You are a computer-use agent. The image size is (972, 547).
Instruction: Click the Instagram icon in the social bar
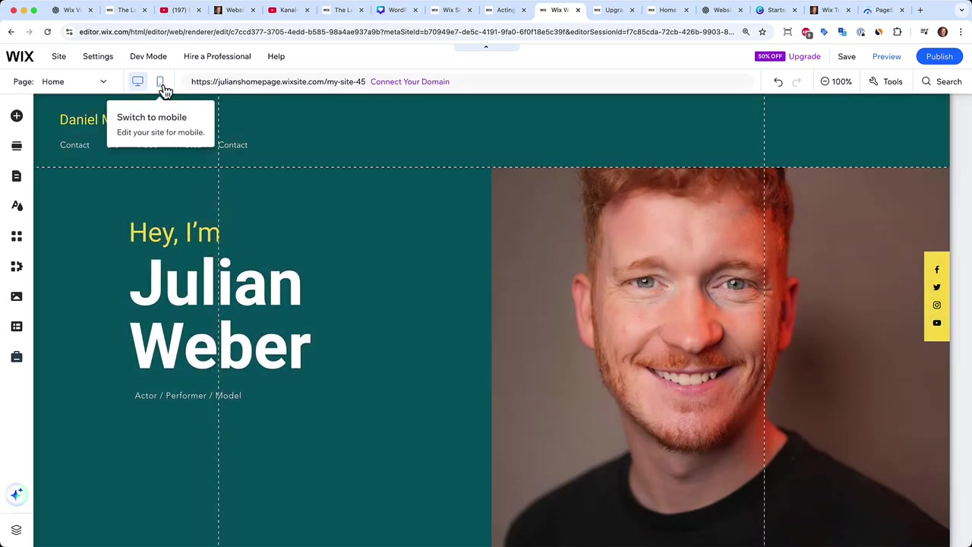[936, 305]
